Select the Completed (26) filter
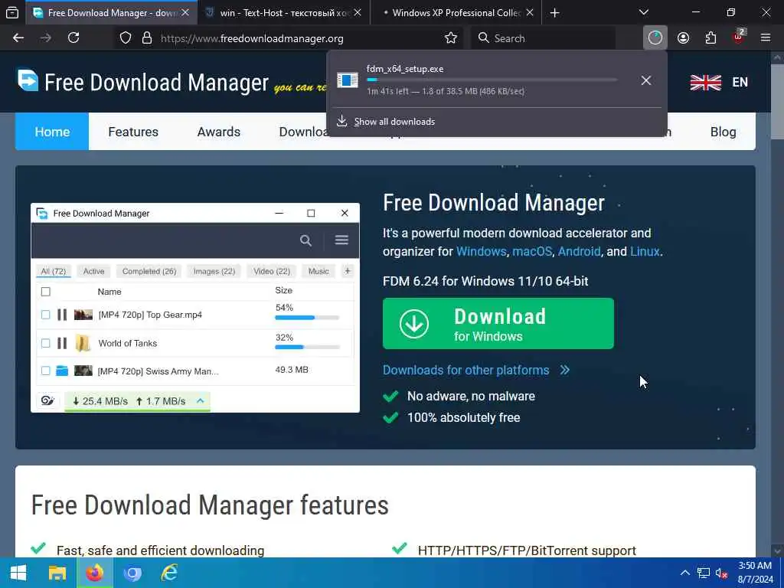This screenshot has width=784, height=588. [x=149, y=271]
